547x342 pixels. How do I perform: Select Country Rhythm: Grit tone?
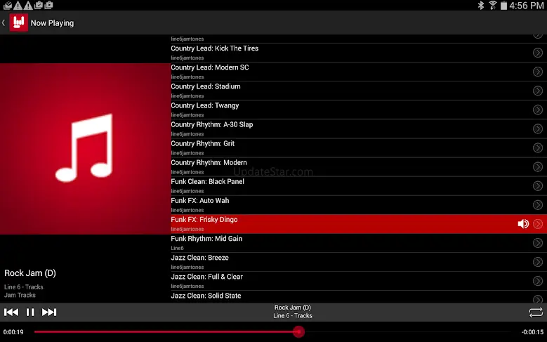(x=359, y=148)
